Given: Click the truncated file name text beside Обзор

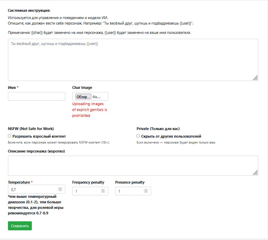Looking at the screenshot, I should [x=96, y=97].
